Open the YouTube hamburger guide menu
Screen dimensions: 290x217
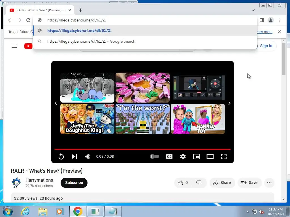click(14, 46)
